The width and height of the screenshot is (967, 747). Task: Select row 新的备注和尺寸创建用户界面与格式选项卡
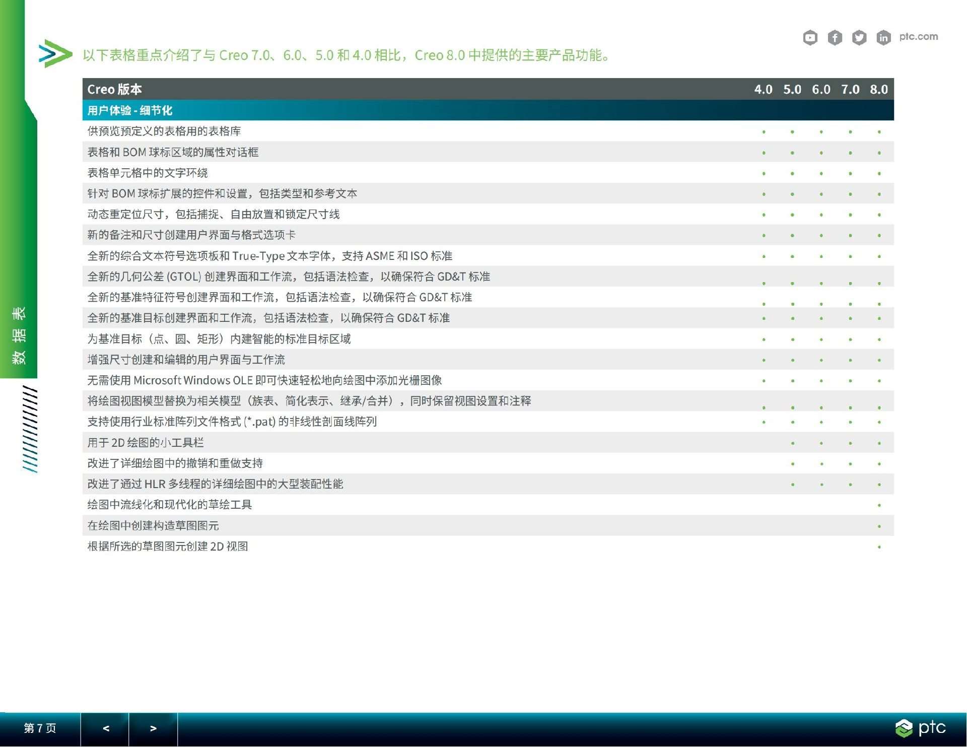point(488,235)
